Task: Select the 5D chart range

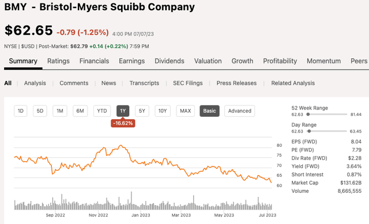Action: point(40,111)
